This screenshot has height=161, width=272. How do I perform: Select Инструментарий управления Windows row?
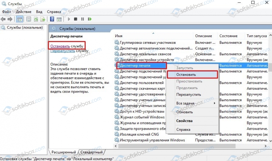(191, 140)
